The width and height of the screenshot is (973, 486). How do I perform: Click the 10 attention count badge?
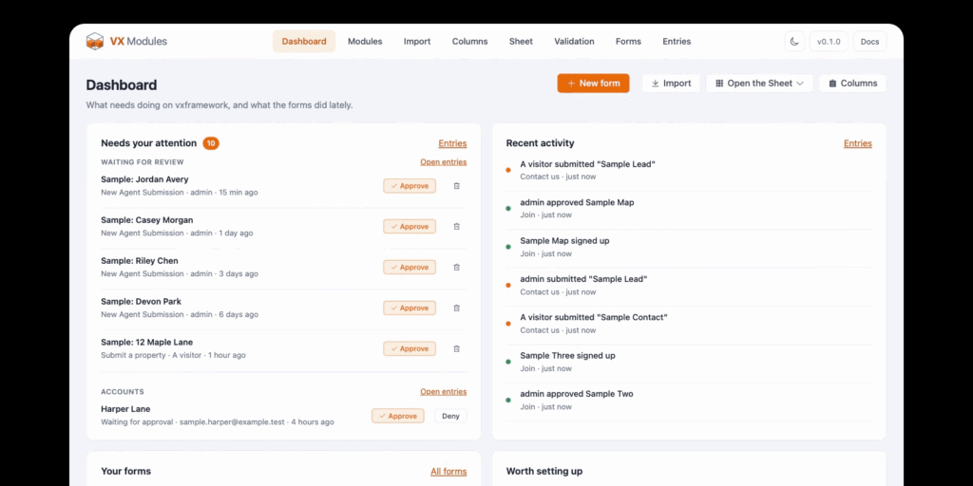click(x=211, y=143)
